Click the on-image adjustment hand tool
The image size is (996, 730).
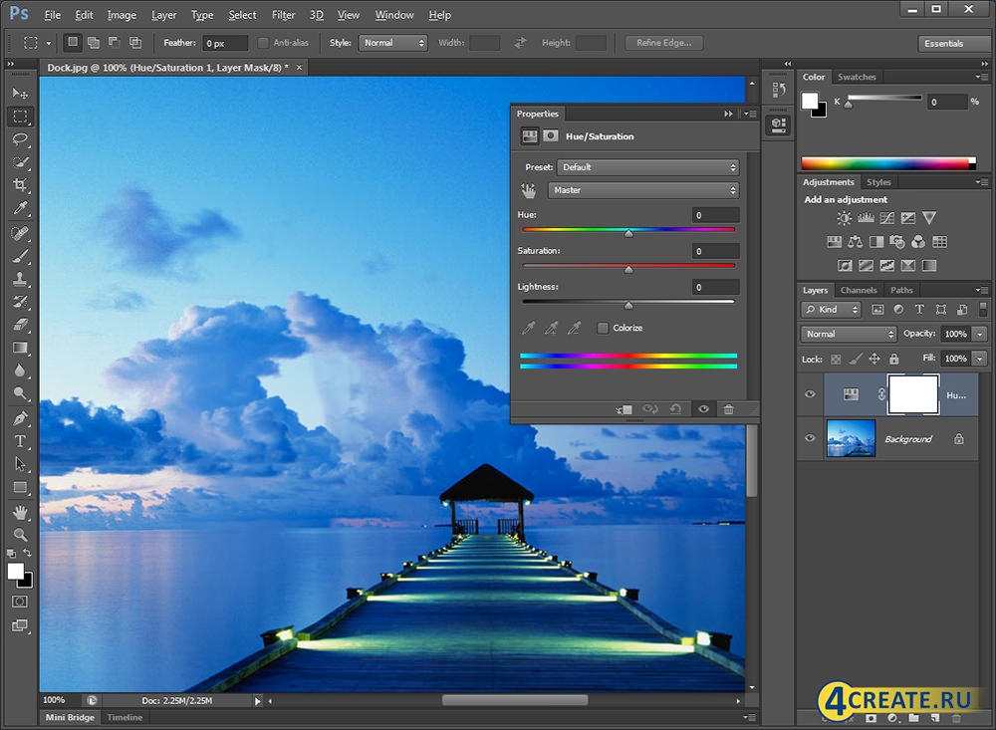[x=529, y=190]
